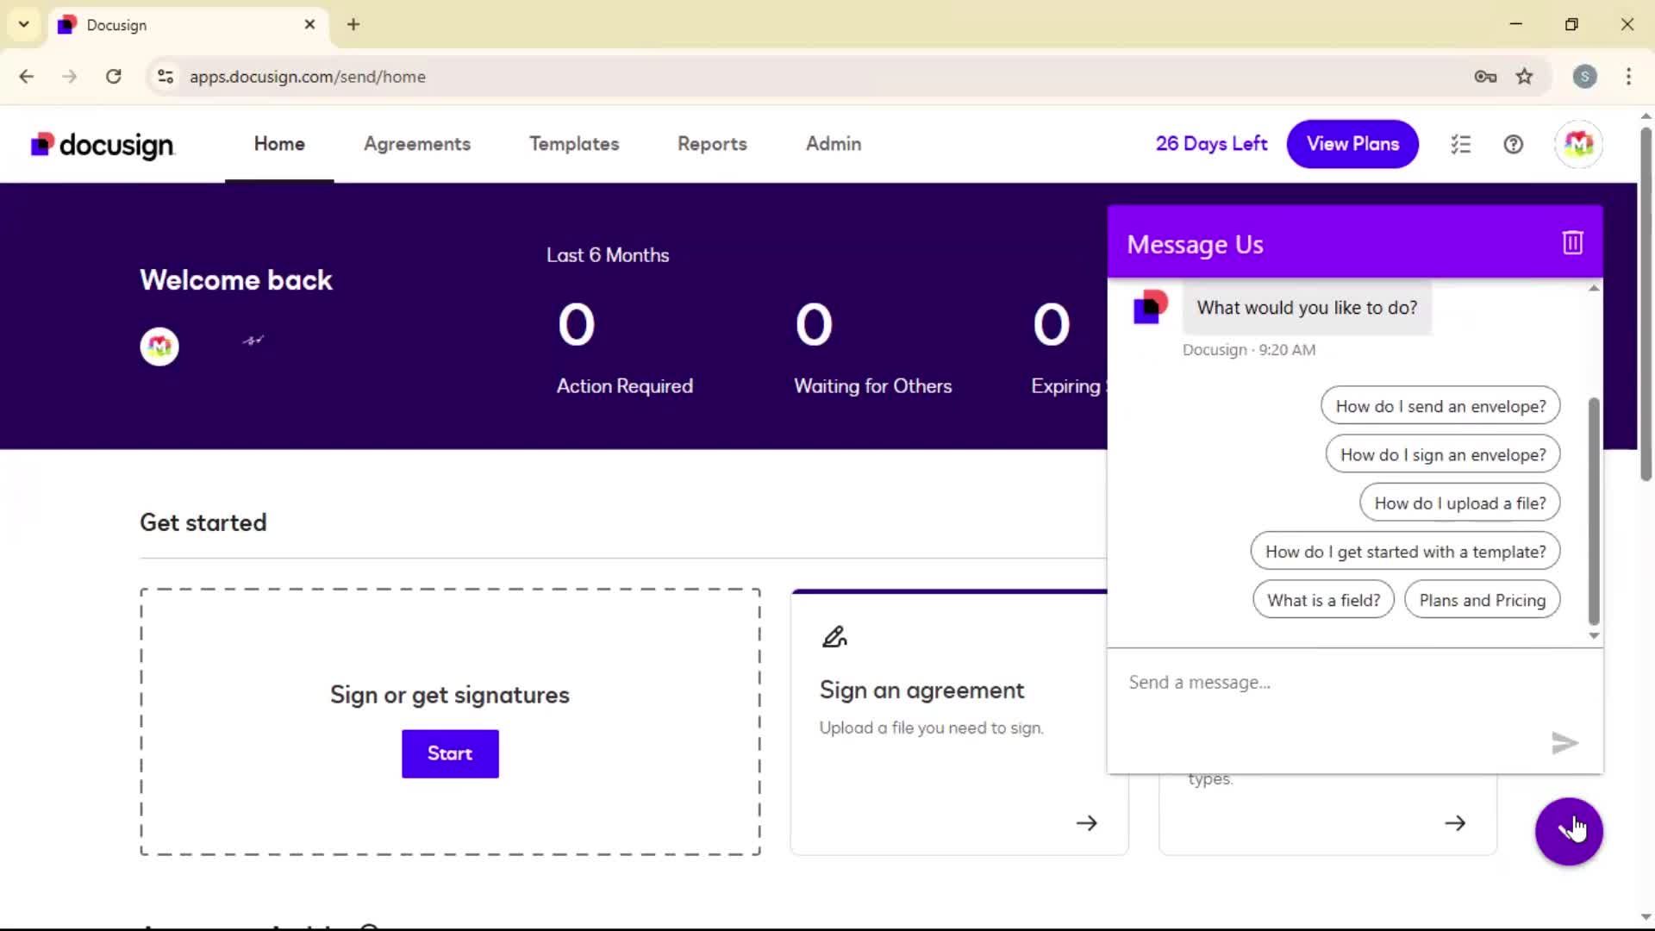Click the View Plans button
This screenshot has width=1655, height=931.
1352,144
